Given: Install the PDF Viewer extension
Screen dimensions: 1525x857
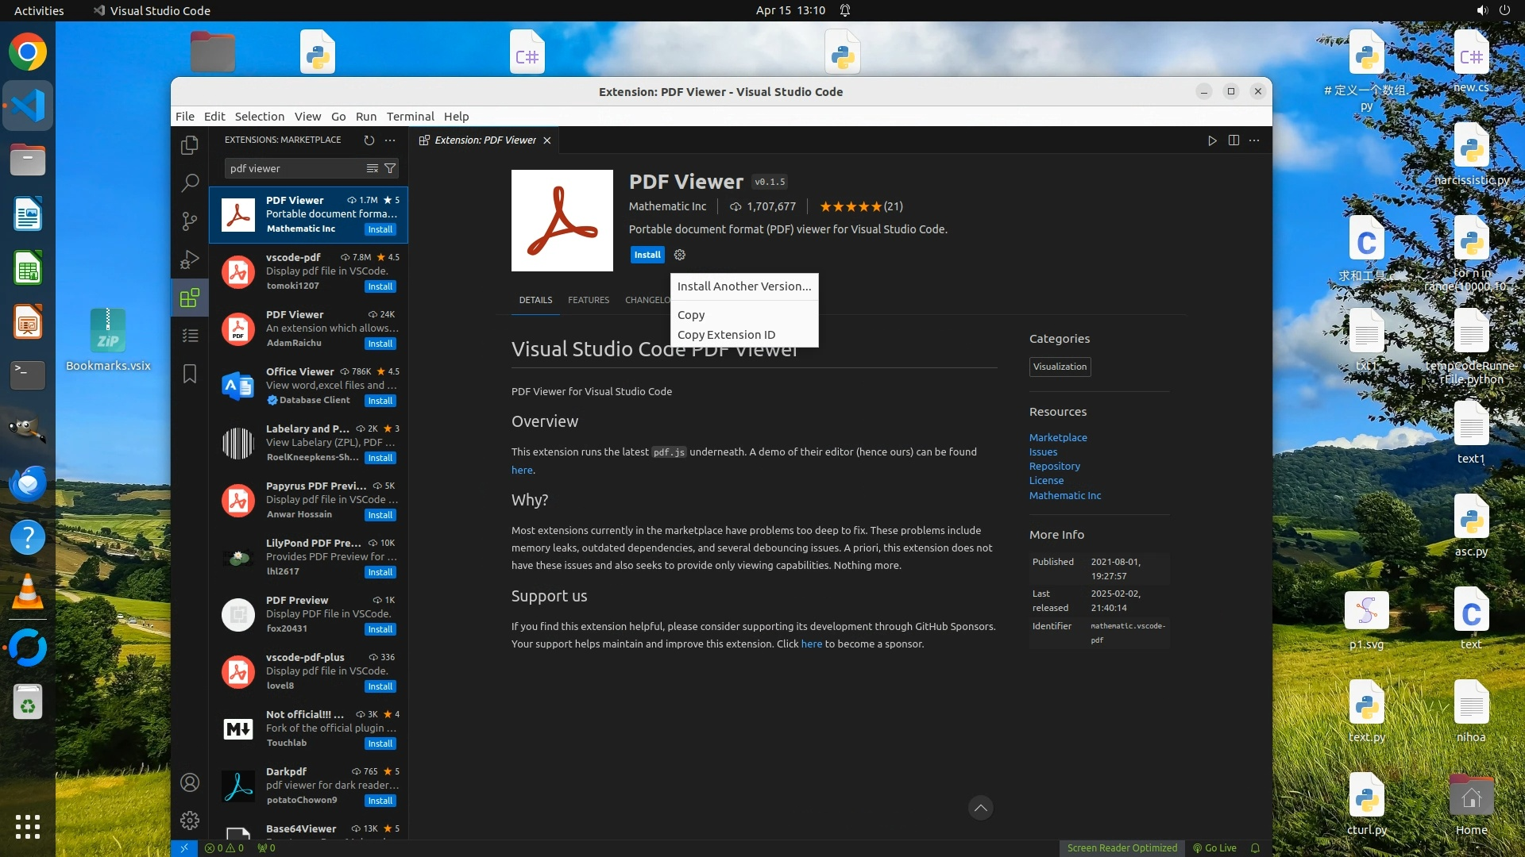Looking at the screenshot, I should click(647, 255).
